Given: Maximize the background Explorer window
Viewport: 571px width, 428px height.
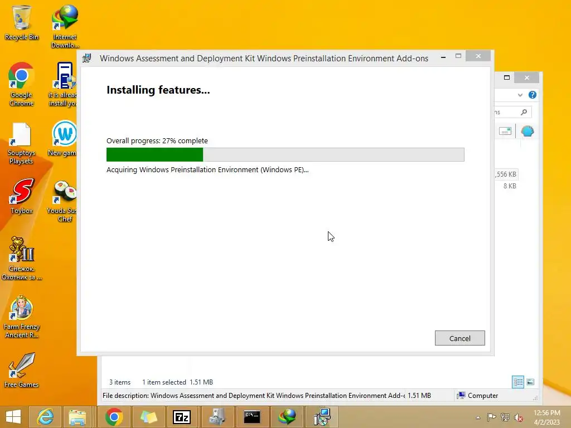Looking at the screenshot, I should click(x=506, y=77).
